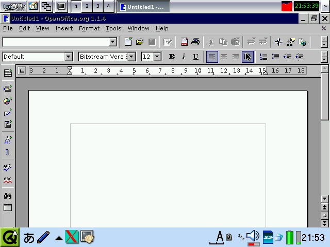Expand the paragraph style Default dropdown
The width and height of the screenshot is (330, 247).
tap(68, 57)
